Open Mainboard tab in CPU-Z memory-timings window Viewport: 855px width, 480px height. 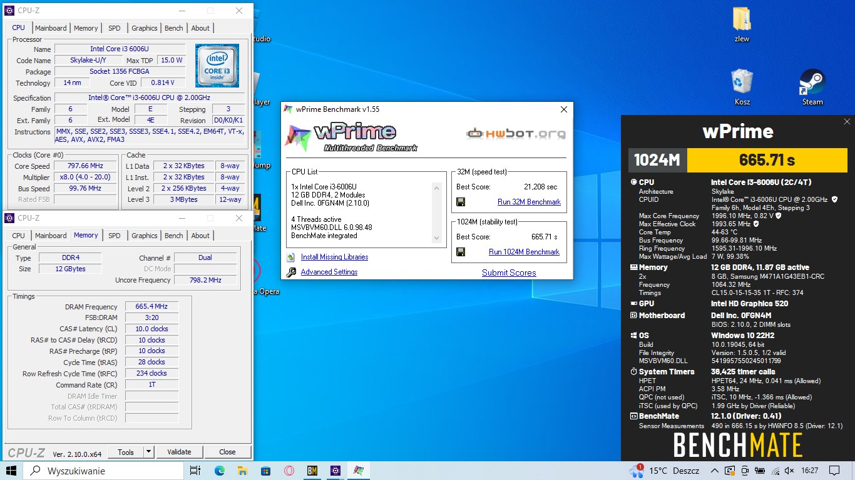51,236
